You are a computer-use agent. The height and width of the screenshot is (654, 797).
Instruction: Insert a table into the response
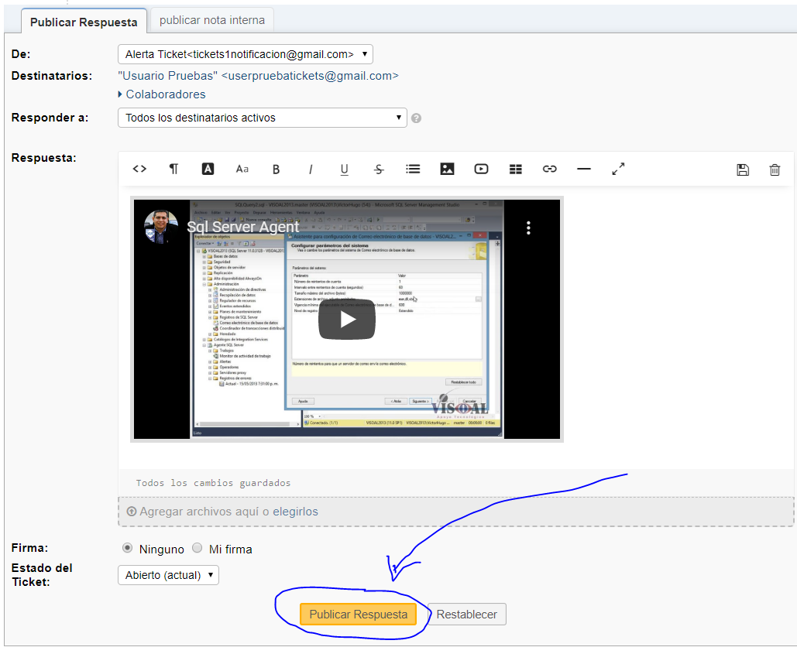click(516, 169)
